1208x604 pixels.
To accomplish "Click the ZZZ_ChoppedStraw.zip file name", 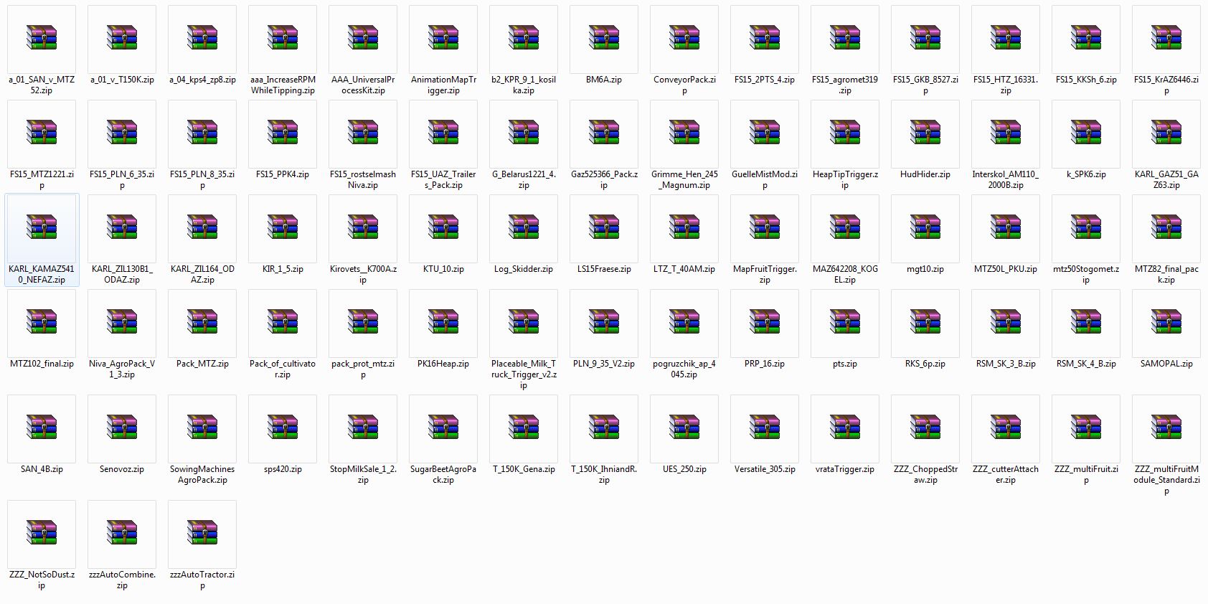I will pos(925,475).
